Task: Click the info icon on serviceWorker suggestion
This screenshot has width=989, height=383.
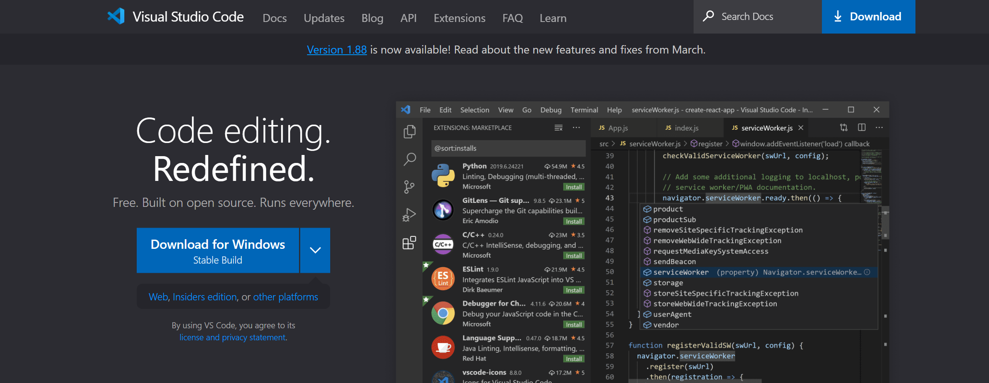Action: coord(867,272)
